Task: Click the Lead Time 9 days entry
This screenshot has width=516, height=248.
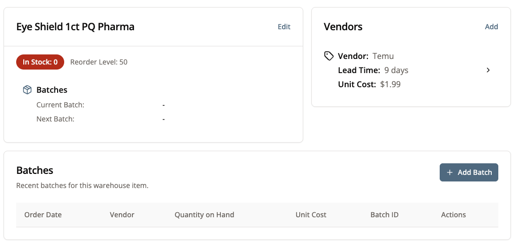Action: (x=373, y=70)
